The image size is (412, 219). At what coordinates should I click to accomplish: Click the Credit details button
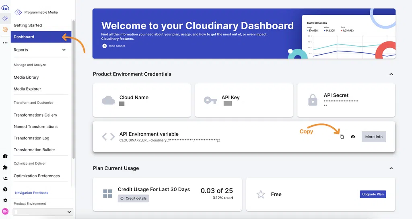pos(134,198)
